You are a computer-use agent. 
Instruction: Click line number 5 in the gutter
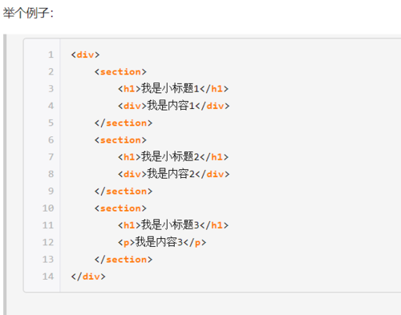coord(51,123)
